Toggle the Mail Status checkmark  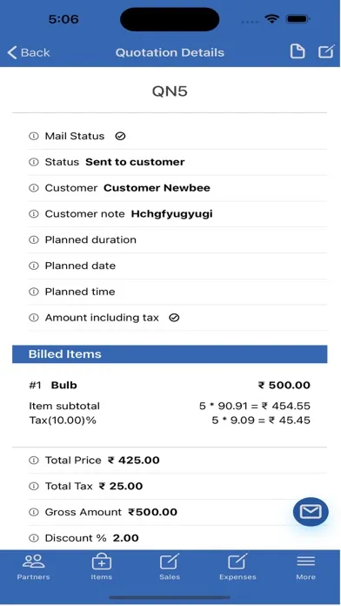(x=120, y=136)
